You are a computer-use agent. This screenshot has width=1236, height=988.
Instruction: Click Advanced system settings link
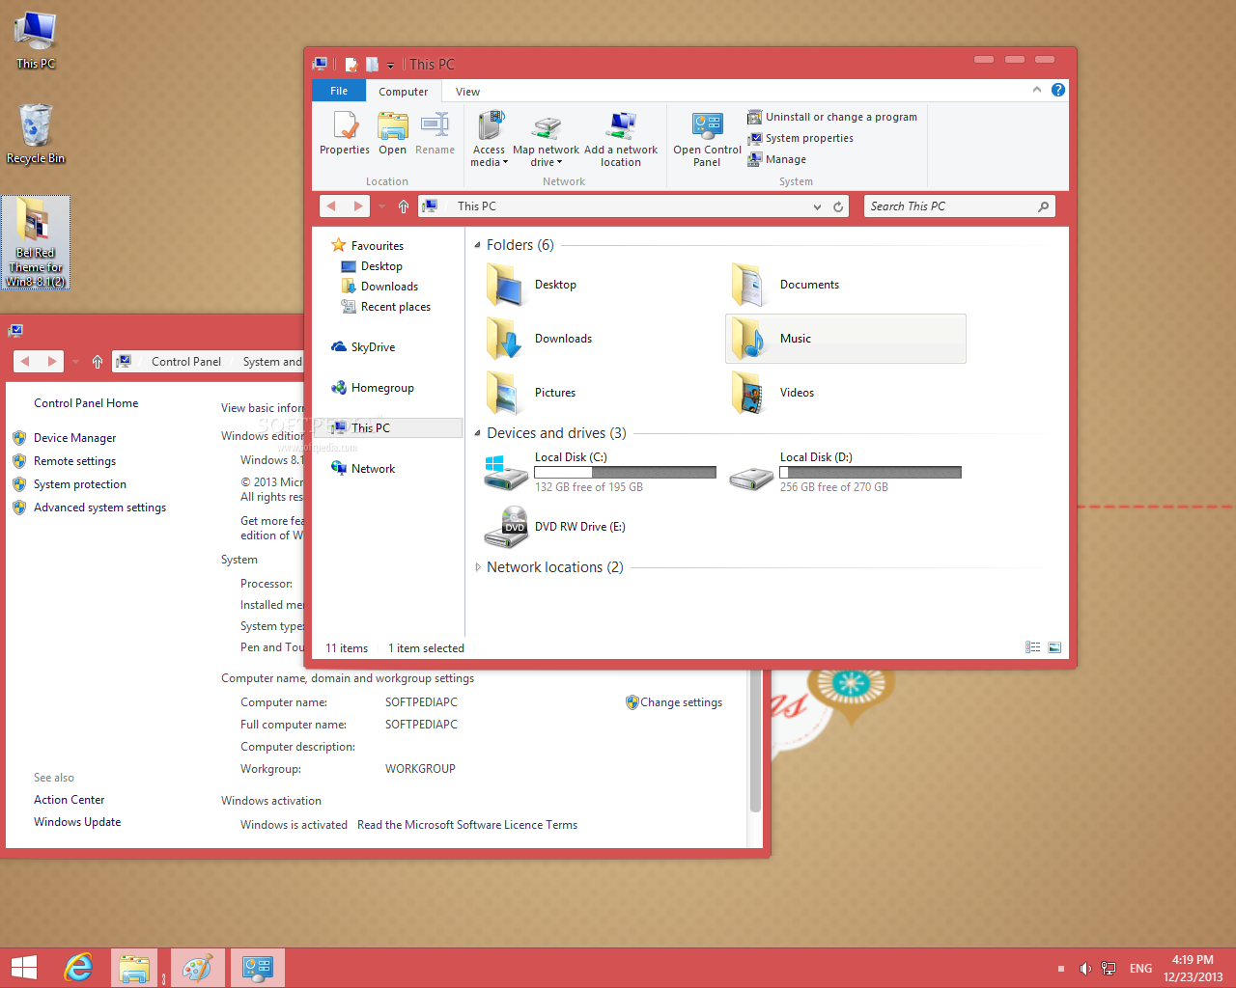99,508
